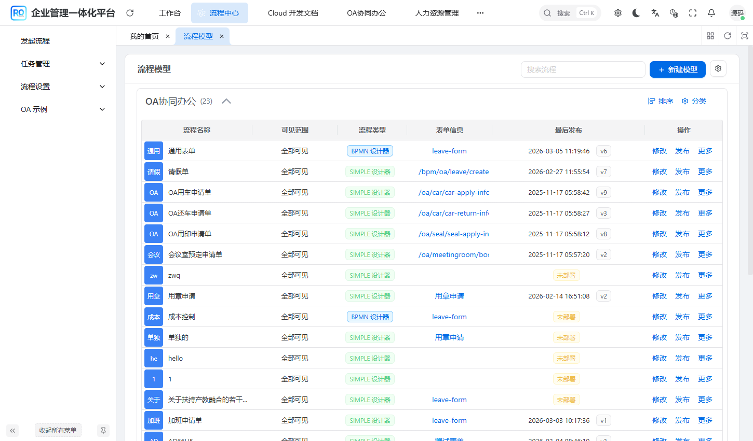The height and width of the screenshot is (441, 753).
Task: Click the 搜索流程 search input field
Action: pyautogui.click(x=582, y=69)
